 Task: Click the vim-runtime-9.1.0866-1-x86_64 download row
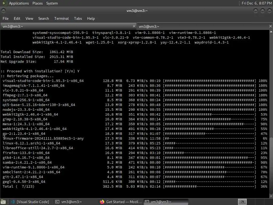135,167
